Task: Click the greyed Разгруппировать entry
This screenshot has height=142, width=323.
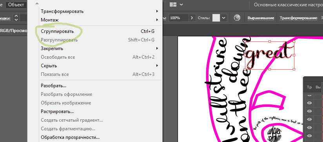Action: (100, 40)
